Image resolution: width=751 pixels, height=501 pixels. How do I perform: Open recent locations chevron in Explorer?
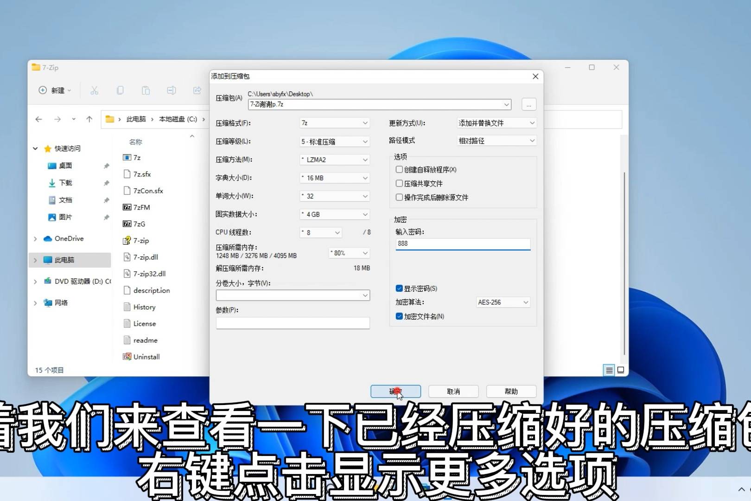tap(74, 119)
